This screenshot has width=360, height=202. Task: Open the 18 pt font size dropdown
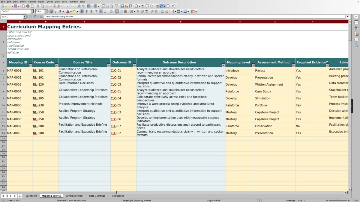pyautogui.click(x=46, y=11)
